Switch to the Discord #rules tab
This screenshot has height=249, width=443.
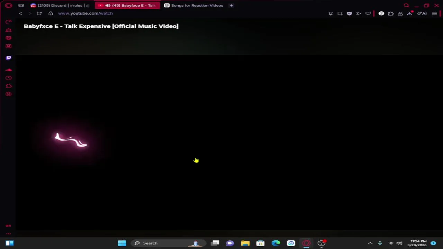(x=60, y=6)
